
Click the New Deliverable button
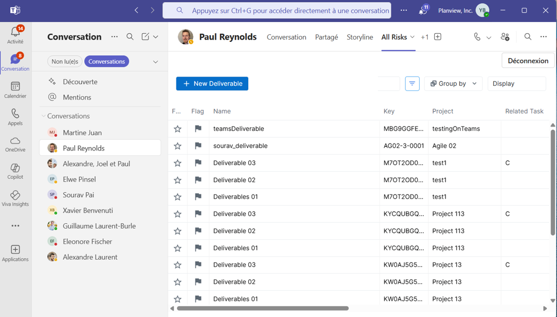pyautogui.click(x=212, y=84)
